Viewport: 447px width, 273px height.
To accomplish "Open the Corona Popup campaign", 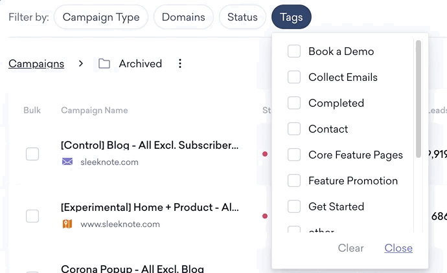I will [x=132, y=268].
